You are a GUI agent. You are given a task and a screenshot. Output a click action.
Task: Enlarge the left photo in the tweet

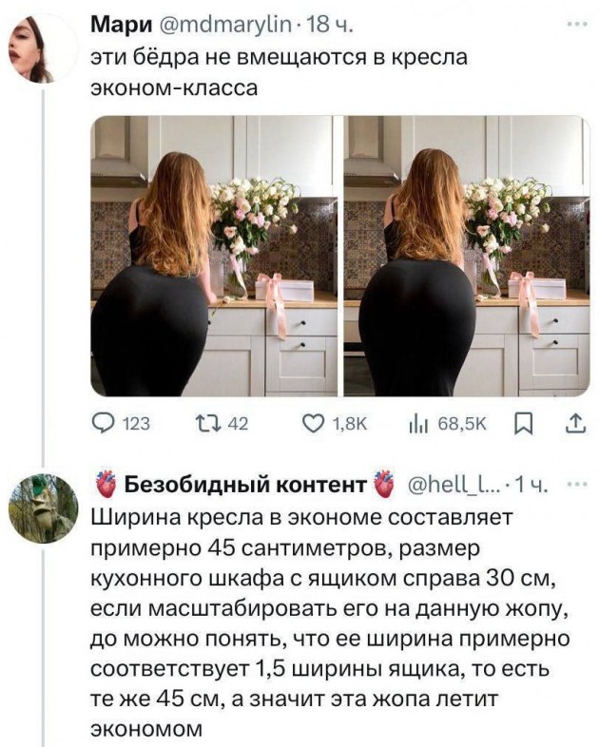point(213,257)
